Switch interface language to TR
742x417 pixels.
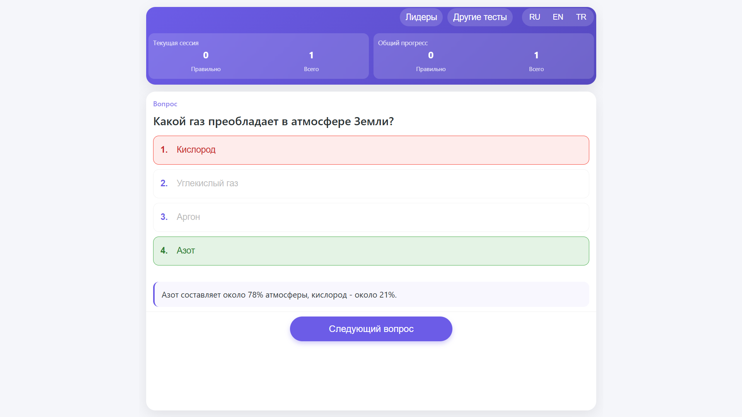581,17
